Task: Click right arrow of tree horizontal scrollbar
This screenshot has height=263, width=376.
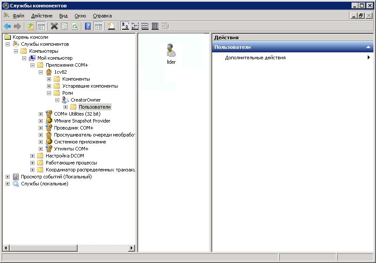Action: pyautogui.click(x=132, y=248)
